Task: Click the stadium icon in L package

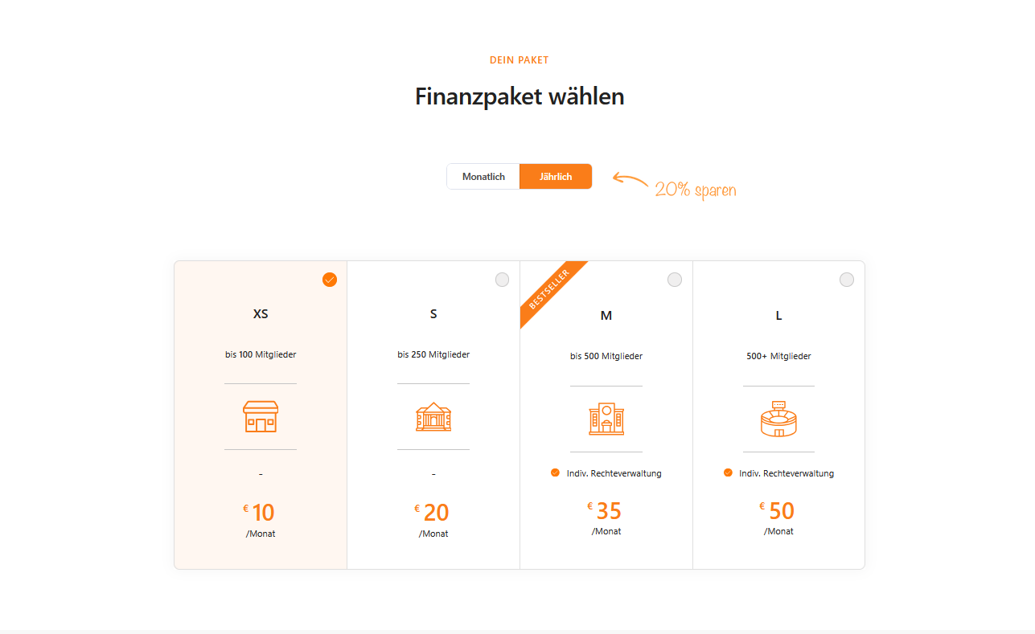Action: 778,419
